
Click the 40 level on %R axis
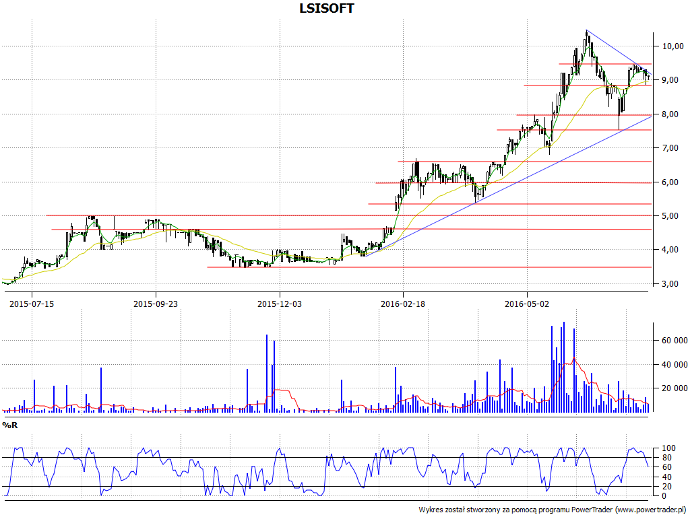(666, 477)
